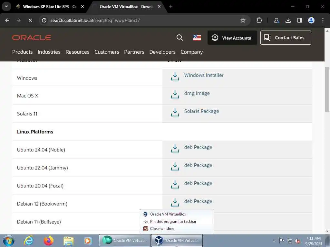Download the Windows Installer link
Viewport: 330px width, 247px height.
[204, 75]
